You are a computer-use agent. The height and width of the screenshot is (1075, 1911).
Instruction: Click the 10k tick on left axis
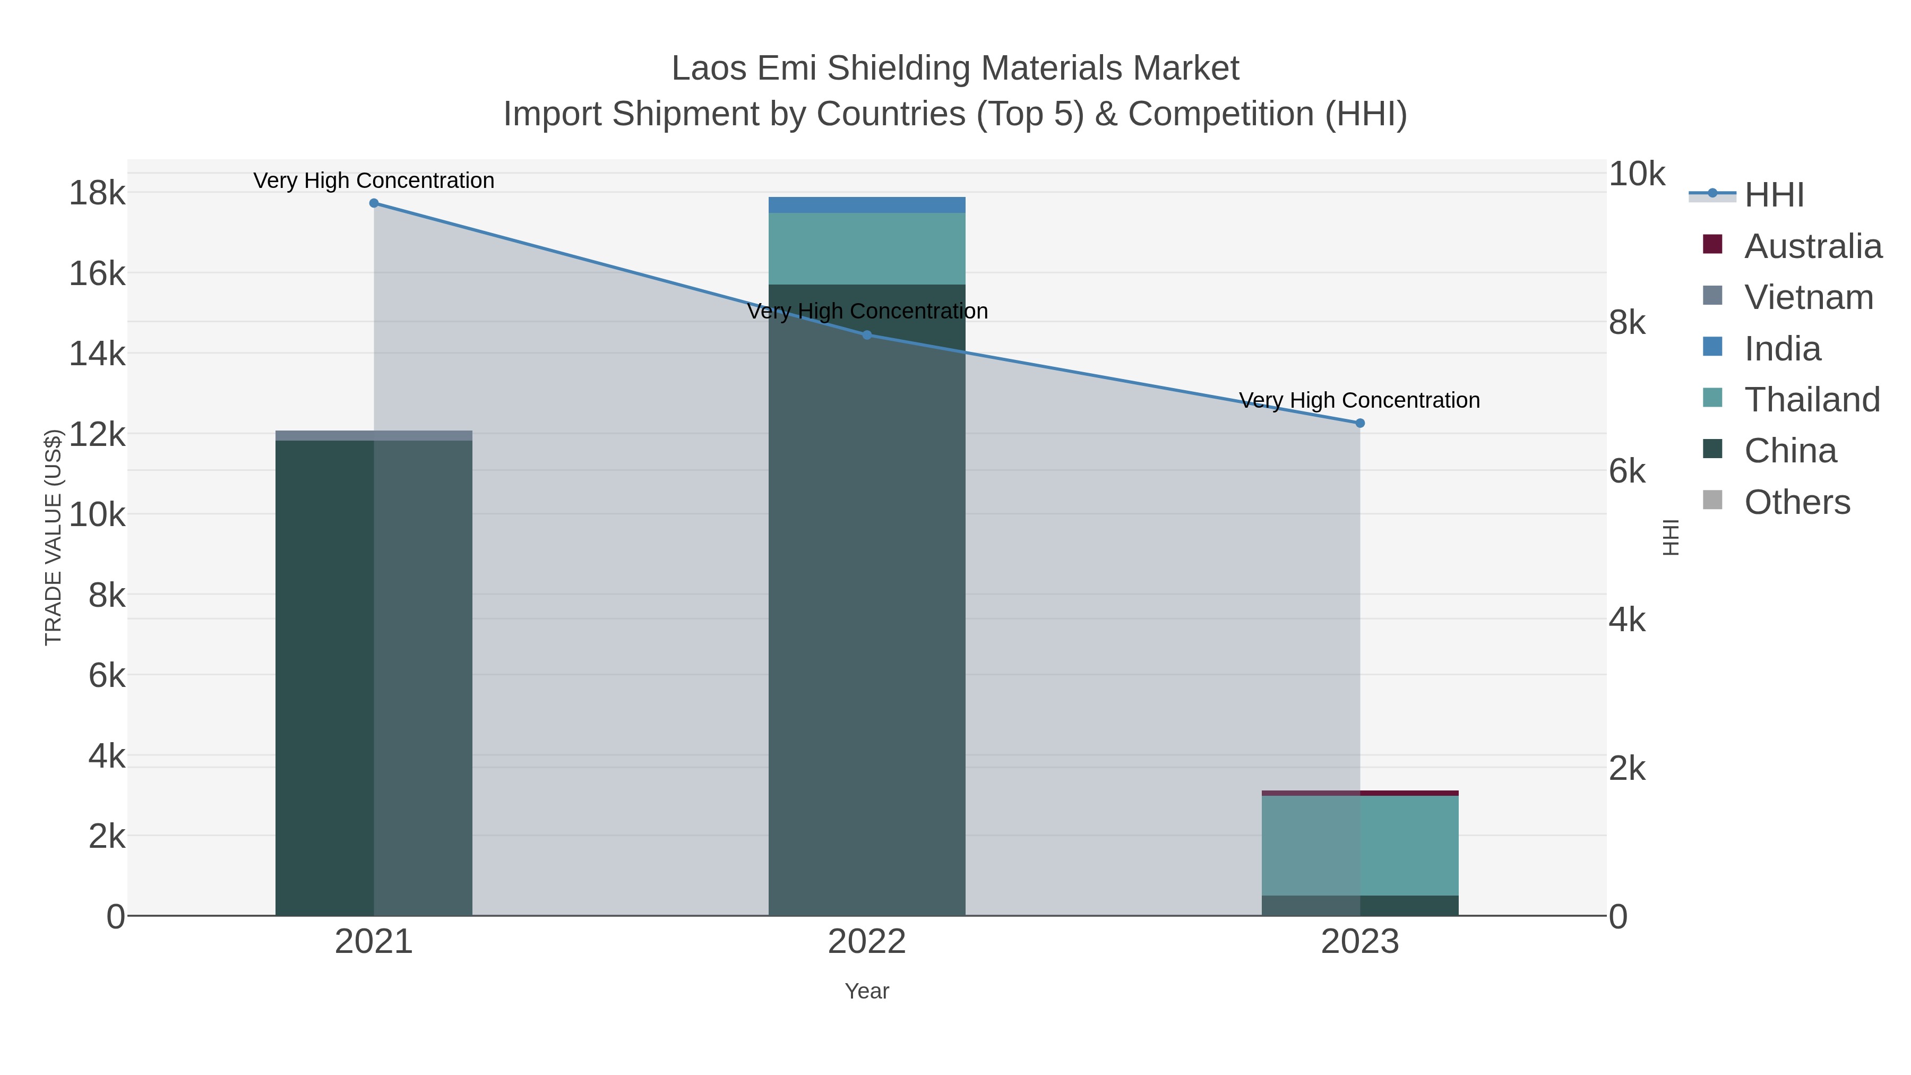pos(97,514)
